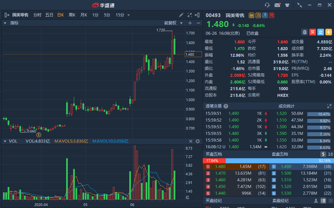Select the drawing pencil tool
334x208 pixels.
click(x=181, y=15)
